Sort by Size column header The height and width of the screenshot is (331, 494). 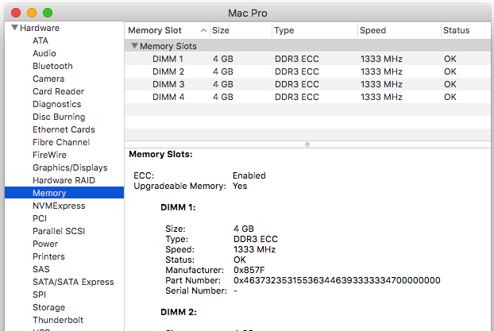click(221, 30)
